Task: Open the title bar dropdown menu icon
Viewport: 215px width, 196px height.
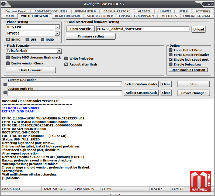Action: point(4,4)
